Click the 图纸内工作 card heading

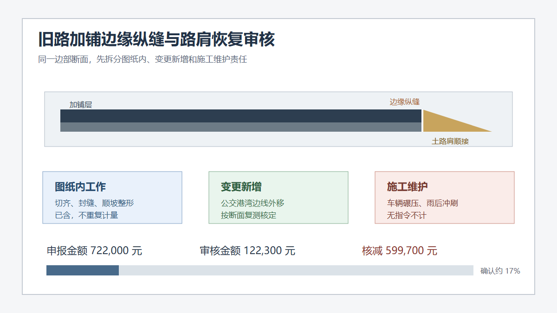point(80,187)
